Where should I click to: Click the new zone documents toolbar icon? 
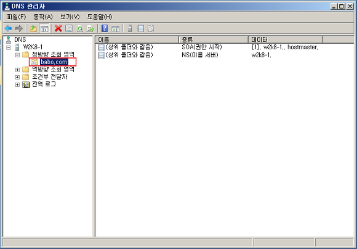(151, 28)
